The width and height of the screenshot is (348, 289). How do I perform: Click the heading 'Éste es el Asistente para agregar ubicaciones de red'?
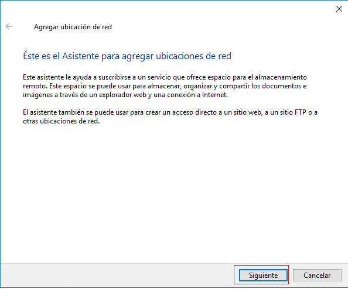point(127,56)
